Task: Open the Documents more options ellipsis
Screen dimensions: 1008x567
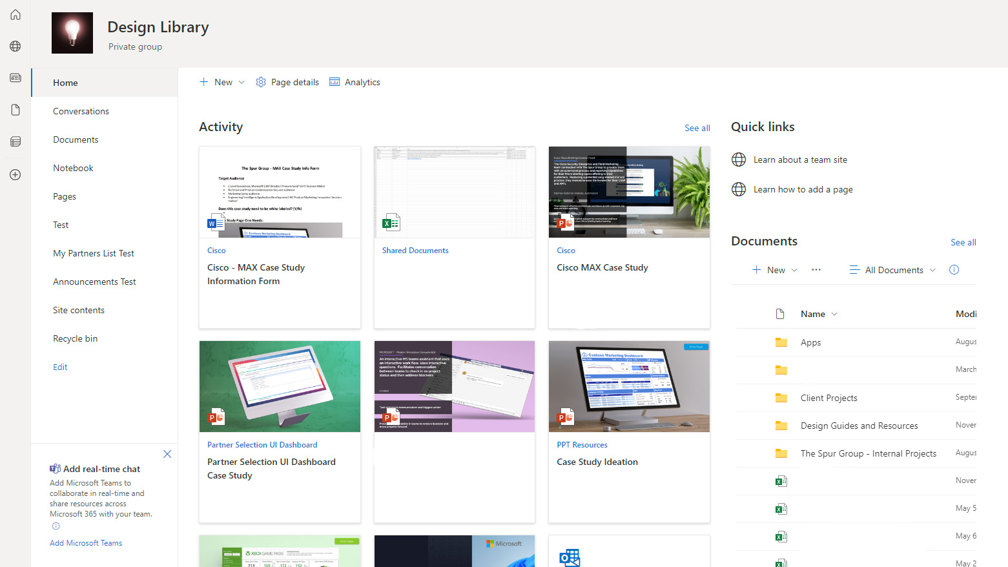Action: click(x=816, y=270)
